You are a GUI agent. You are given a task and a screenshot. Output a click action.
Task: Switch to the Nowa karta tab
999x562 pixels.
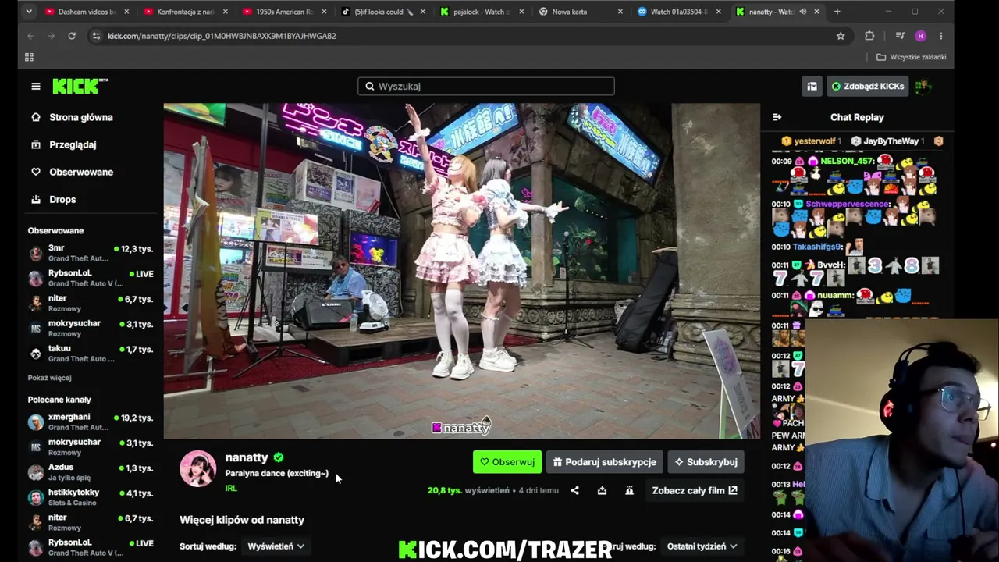[581, 12]
